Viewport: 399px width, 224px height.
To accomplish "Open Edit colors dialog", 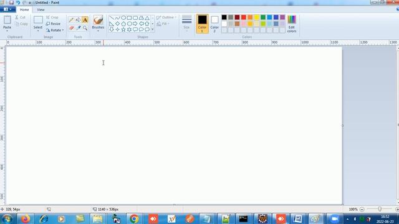I will tap(292, 24).
